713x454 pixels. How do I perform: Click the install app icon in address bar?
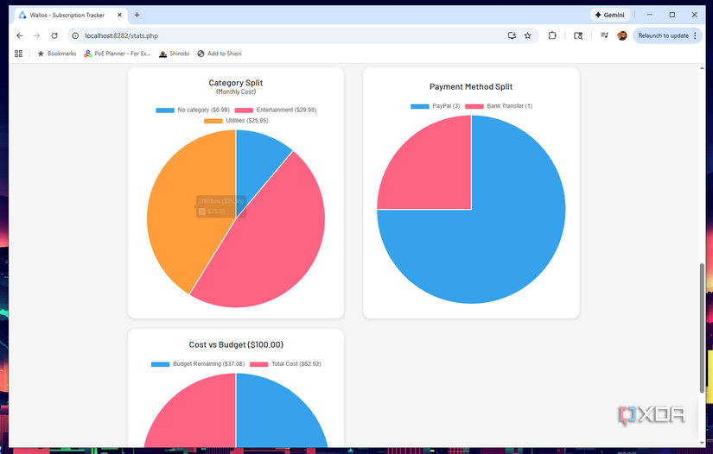click(x=512, y=35)
